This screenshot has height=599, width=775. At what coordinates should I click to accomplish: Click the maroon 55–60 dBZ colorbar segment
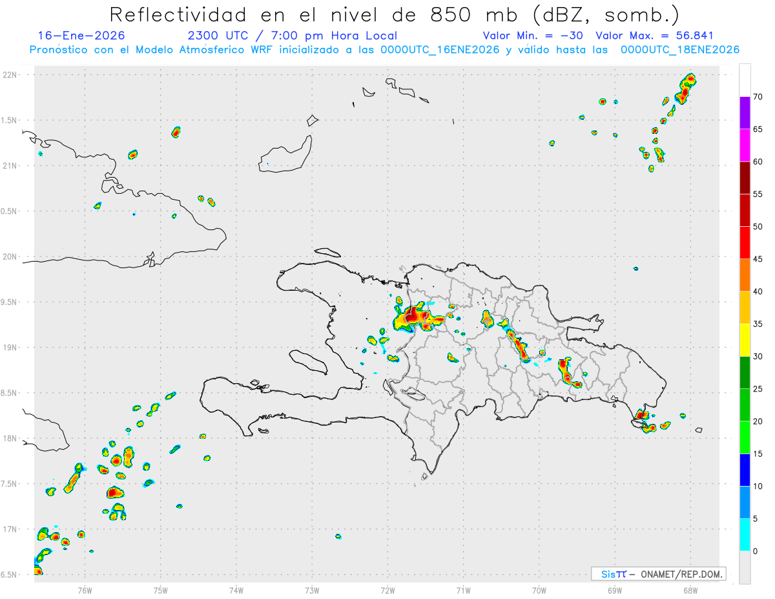745,178
